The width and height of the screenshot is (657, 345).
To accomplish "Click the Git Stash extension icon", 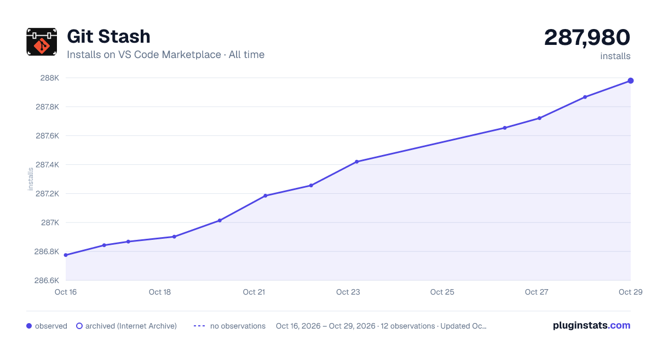I will [x=42, y=42].
